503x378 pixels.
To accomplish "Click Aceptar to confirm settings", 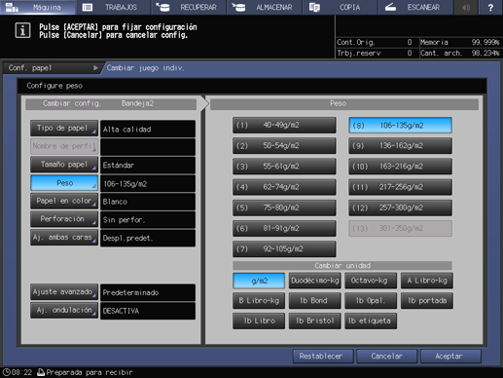I will pos(450,357).
